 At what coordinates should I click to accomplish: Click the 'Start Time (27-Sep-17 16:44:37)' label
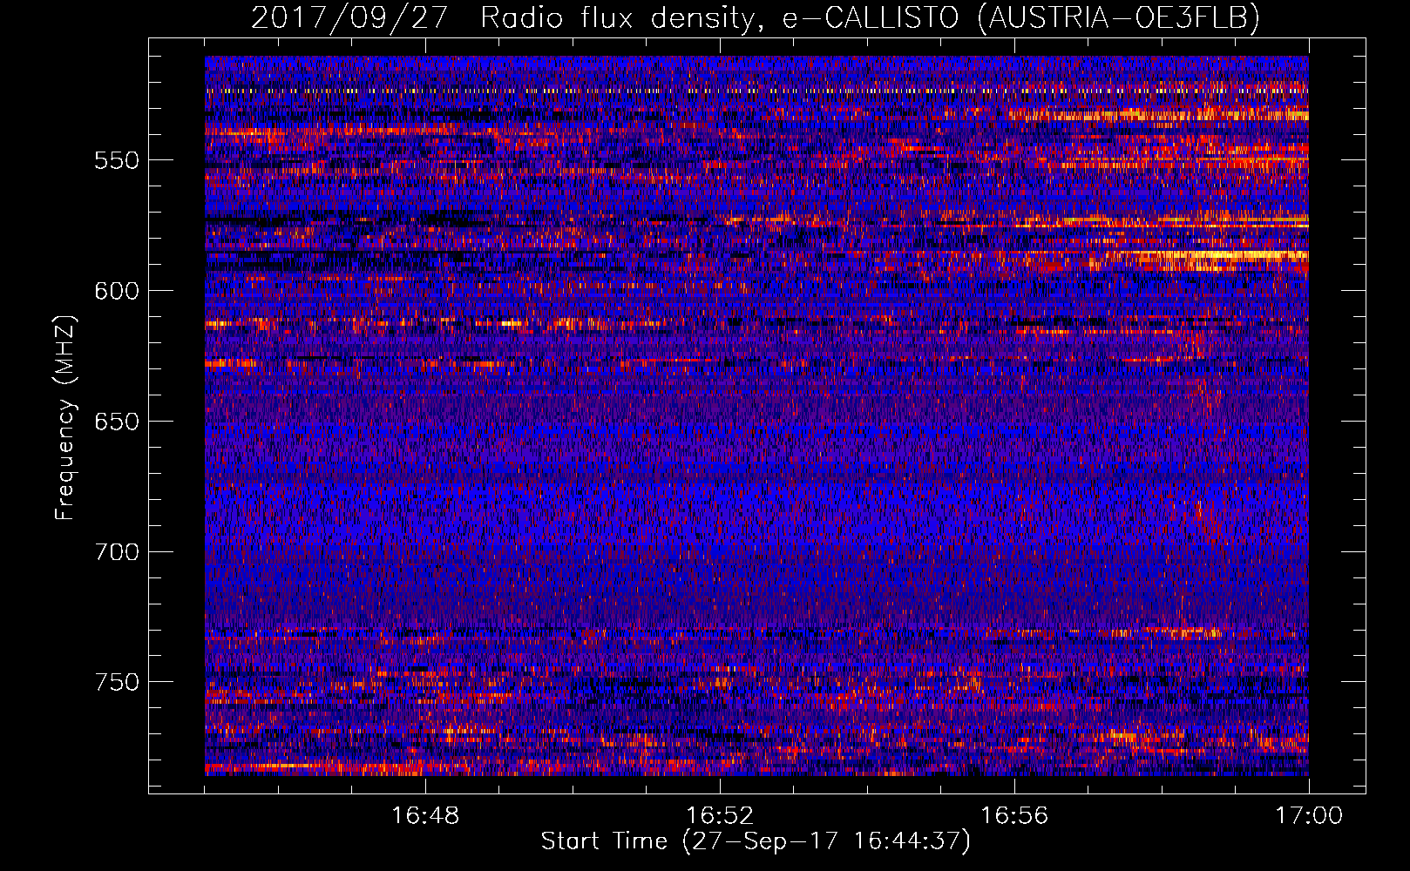pyautogui.click(x=756, y=841)
